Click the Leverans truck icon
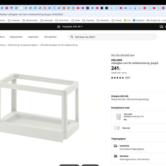The image size is (166, 166). pyautogui.click(x=116, y=146)
